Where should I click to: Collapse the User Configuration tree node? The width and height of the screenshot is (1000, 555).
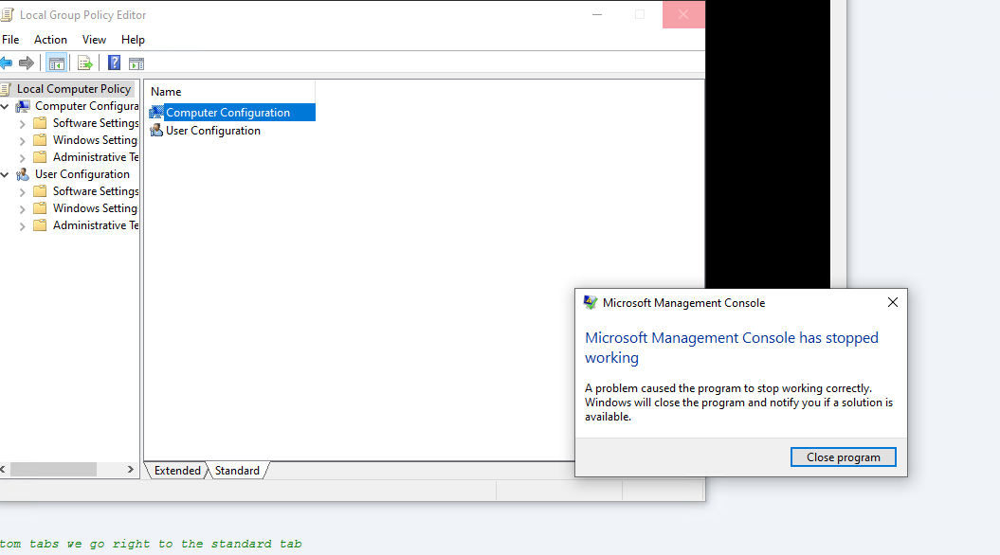5,174
